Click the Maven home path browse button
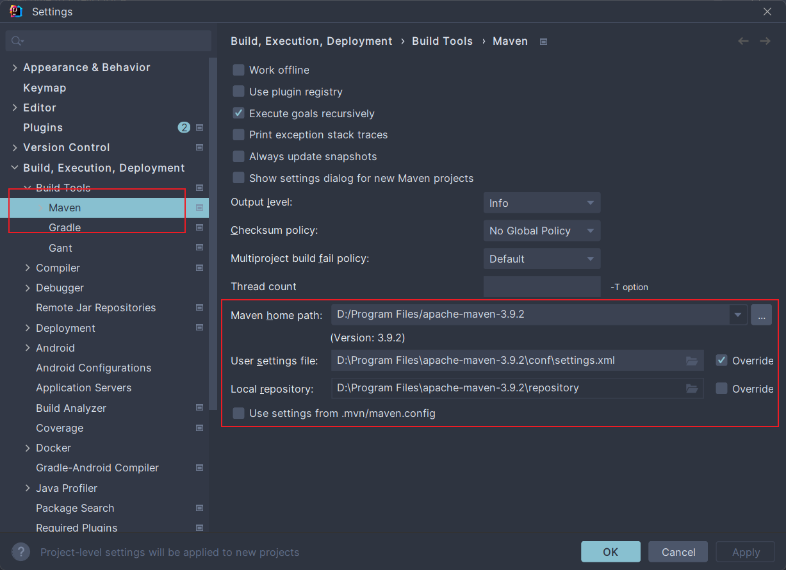This screenshot has height=570, width=786. tap(761, 314)
